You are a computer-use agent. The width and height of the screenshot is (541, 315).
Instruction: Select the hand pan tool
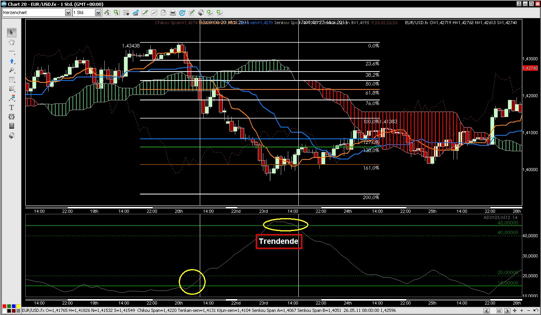coord(12,42)
